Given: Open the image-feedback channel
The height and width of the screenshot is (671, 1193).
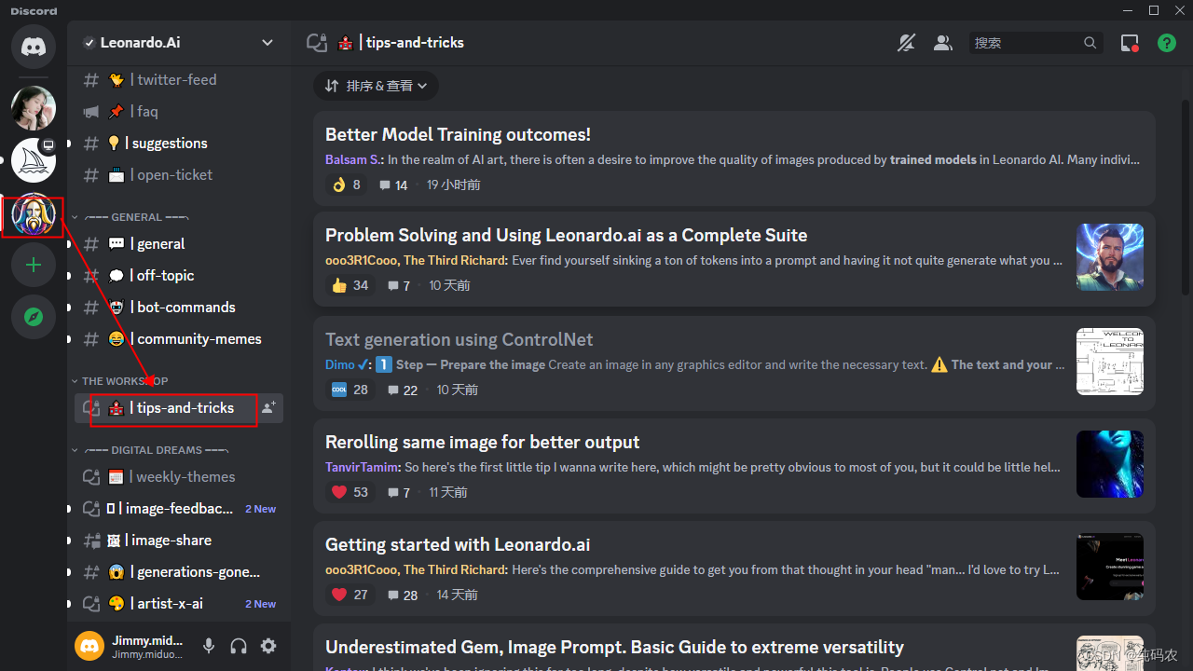Looking at the screenshot, I should [179, 508].
